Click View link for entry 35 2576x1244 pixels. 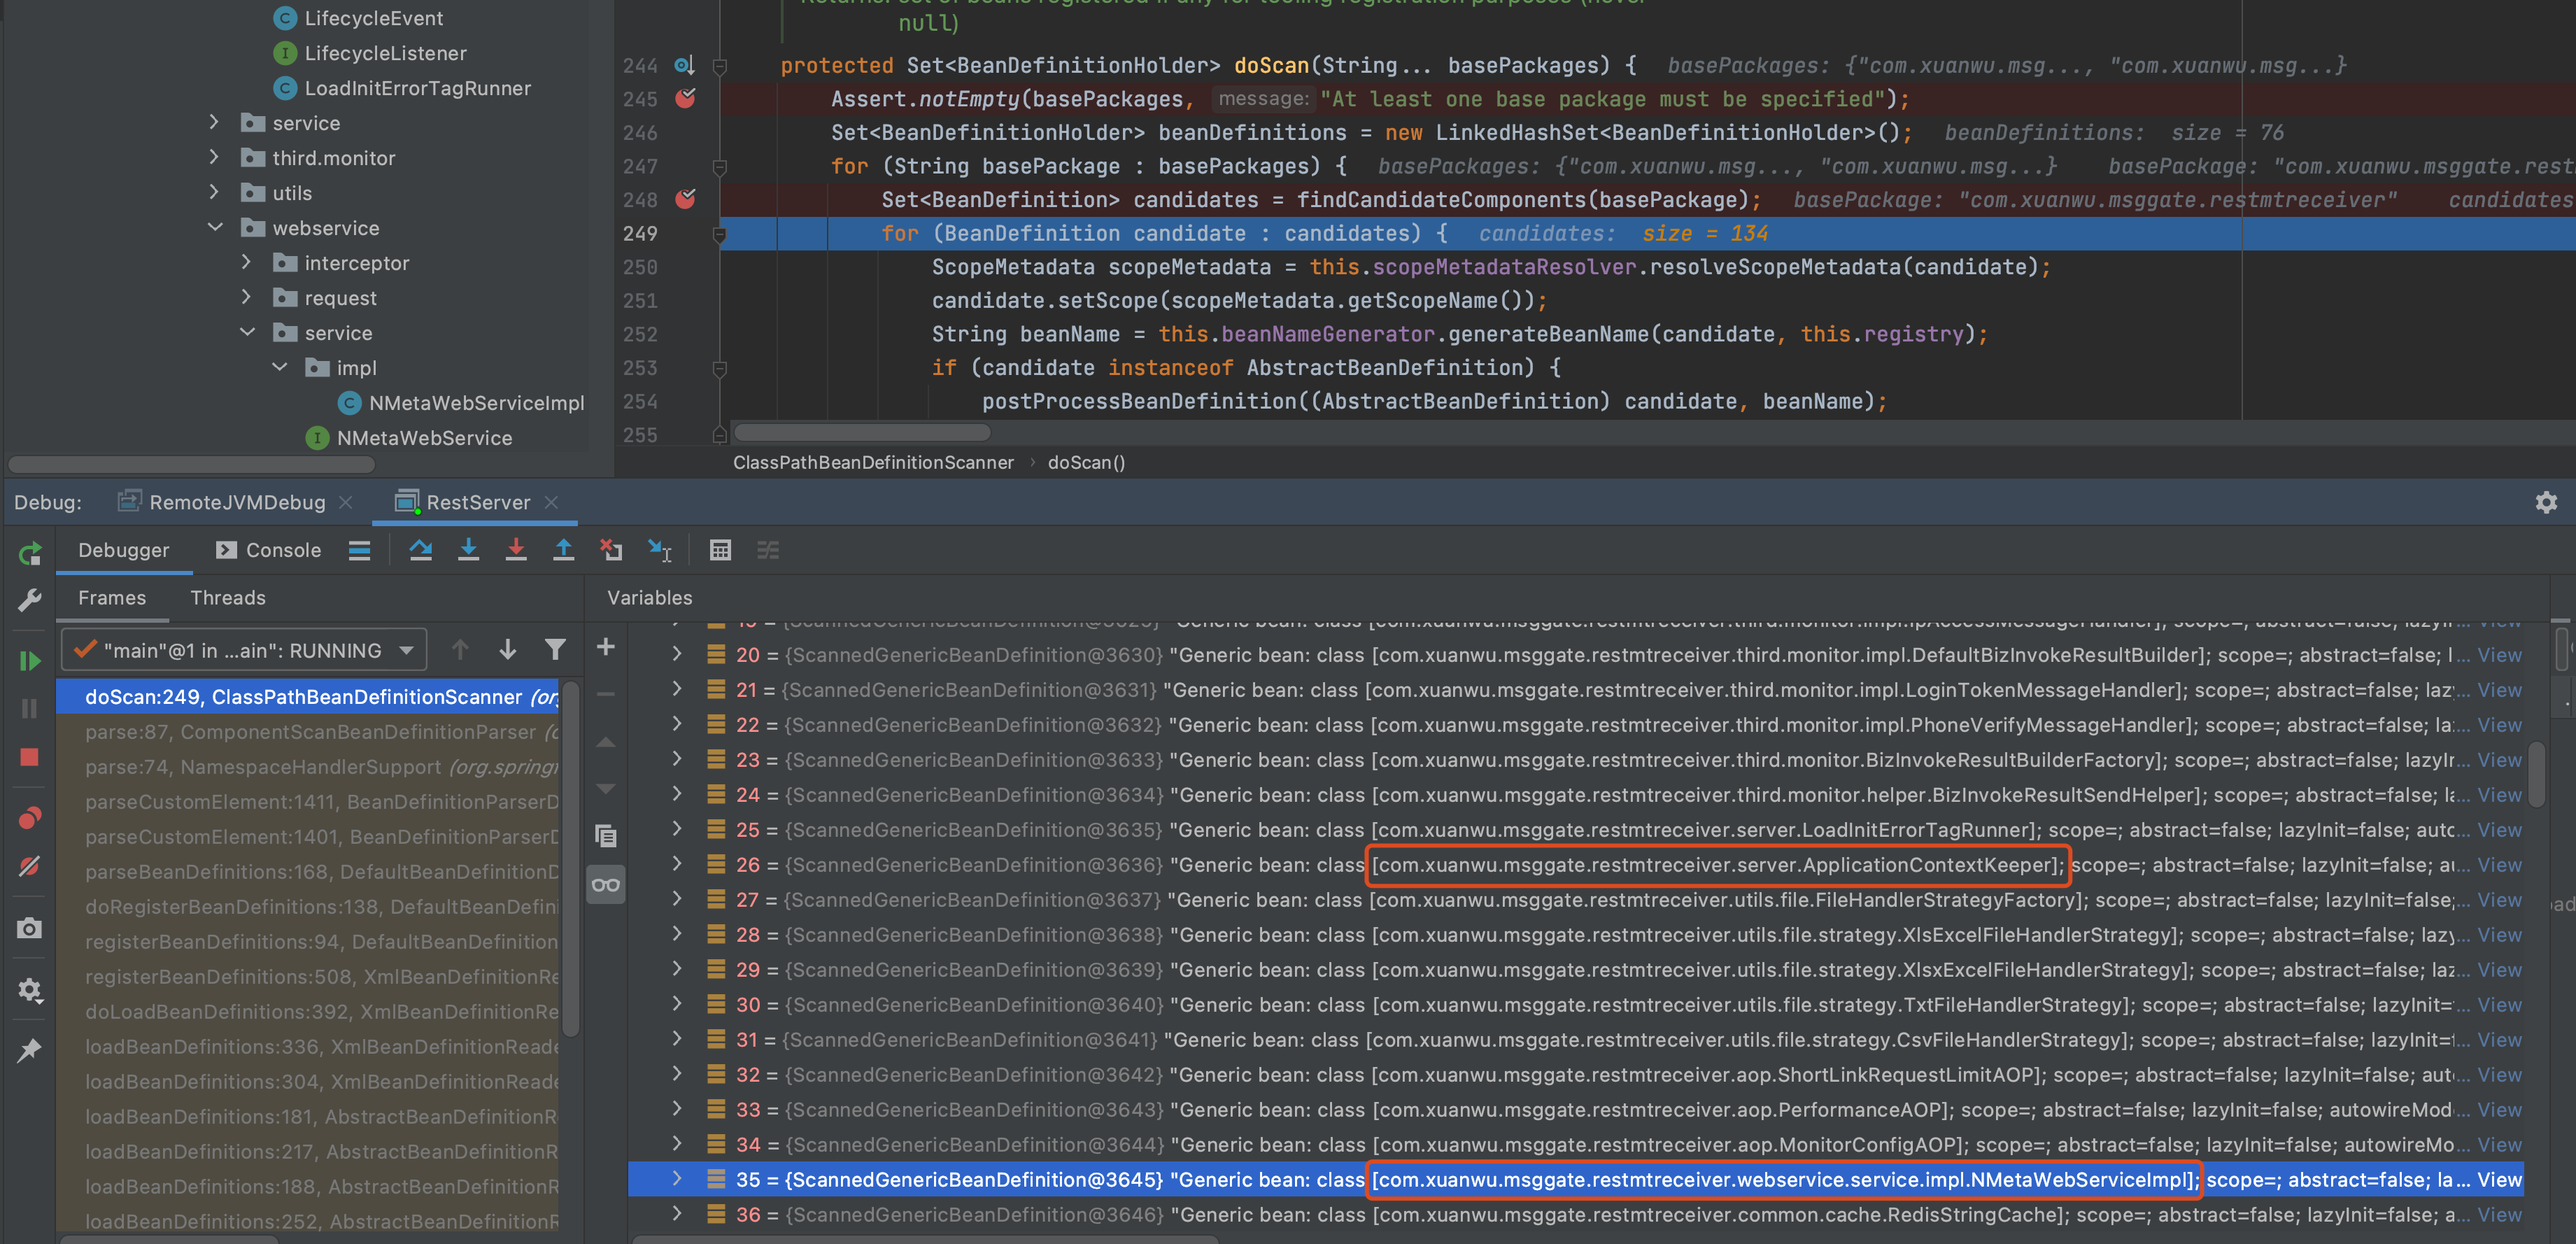point(2499,1179)
